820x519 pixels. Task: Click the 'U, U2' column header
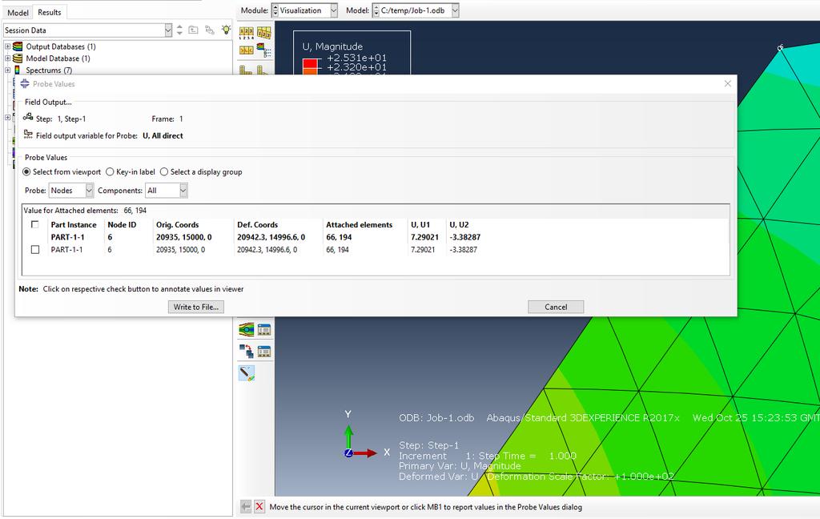[459, 224]
